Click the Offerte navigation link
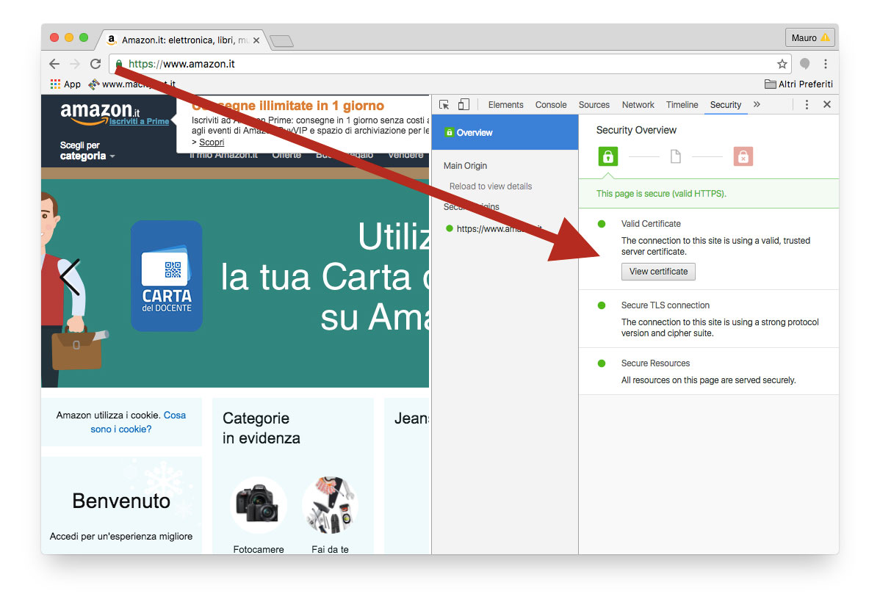The height and width of the screenshot is (613, 880). 286,155
